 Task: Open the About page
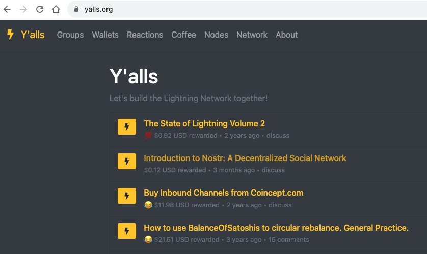[286, 35]
